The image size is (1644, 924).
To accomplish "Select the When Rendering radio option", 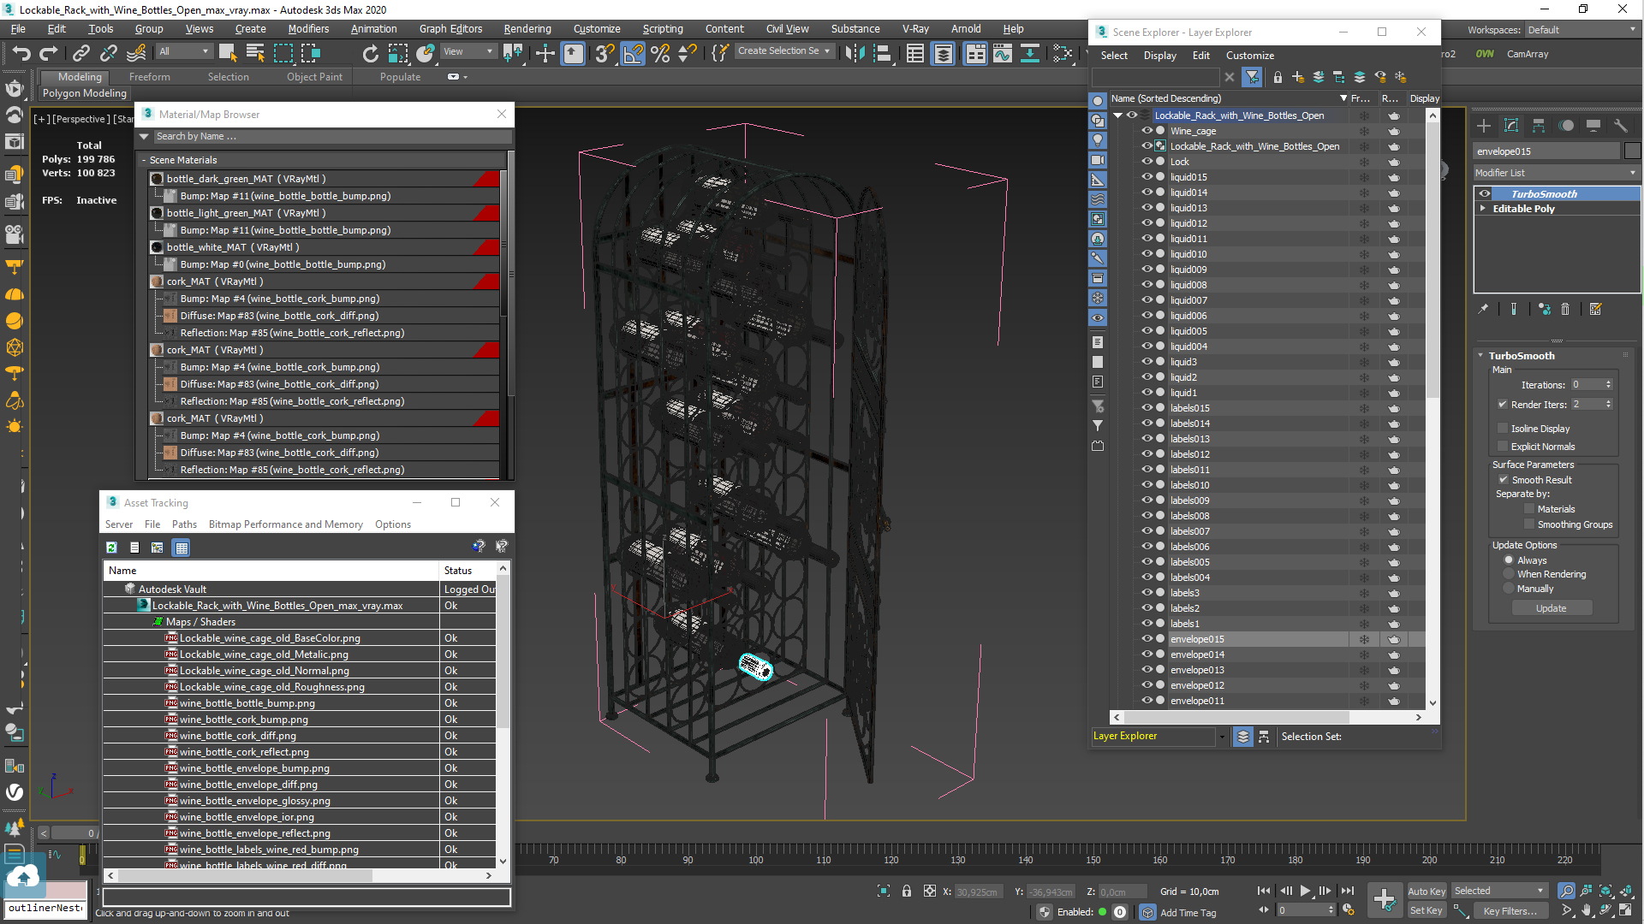I will pos(1509,574).
